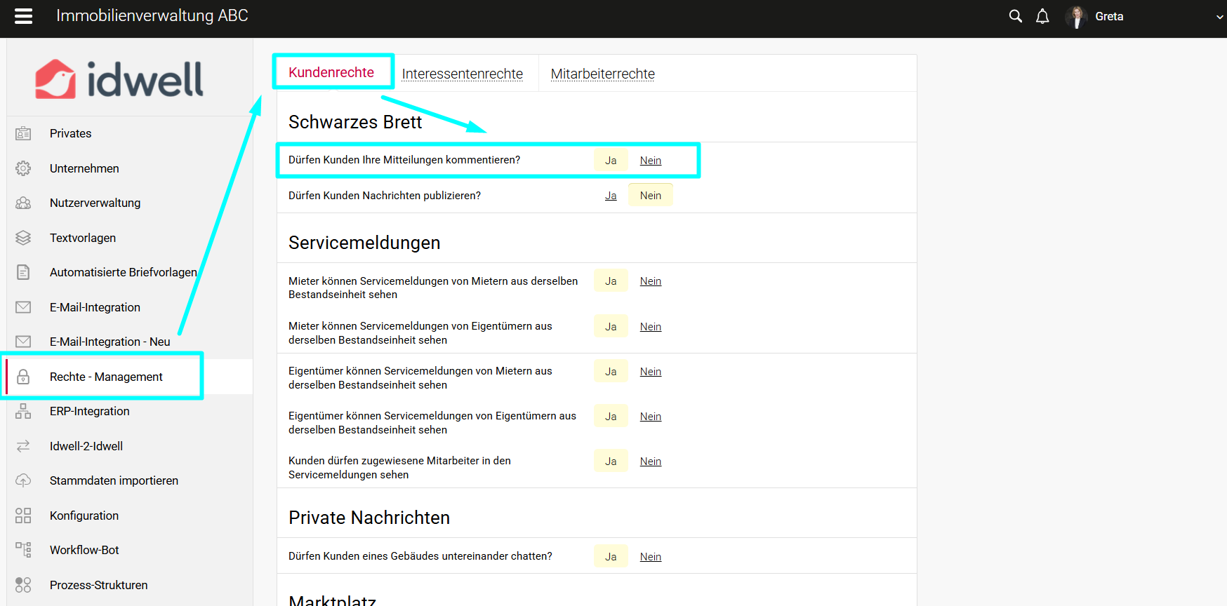Select Nein for zugewiesene Mitarbeiter visibility

pos(650,462)
